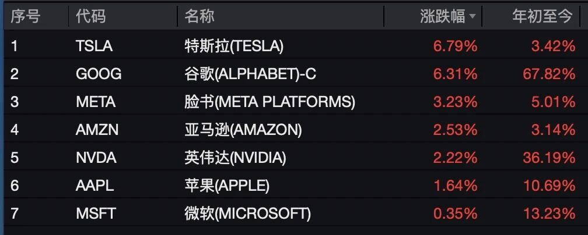The width and height of the screenshot is (588, 235).
Task: Select the MSFT ticker code
Action: 96,213
